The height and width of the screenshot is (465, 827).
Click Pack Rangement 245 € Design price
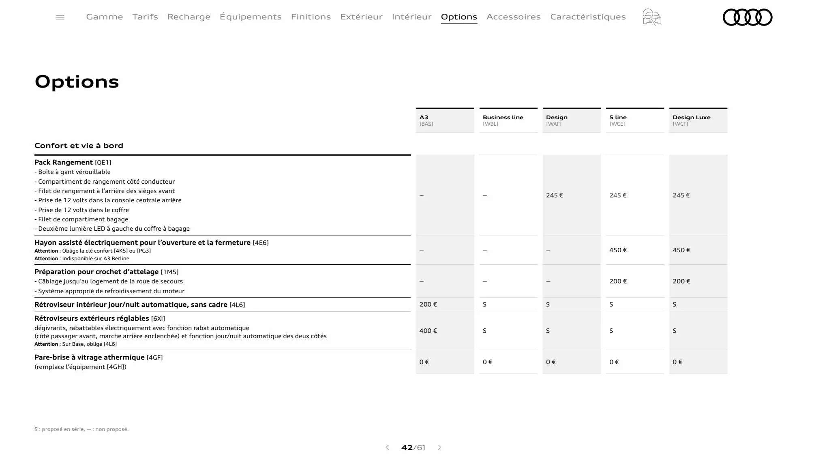click(x=555, y=195)
